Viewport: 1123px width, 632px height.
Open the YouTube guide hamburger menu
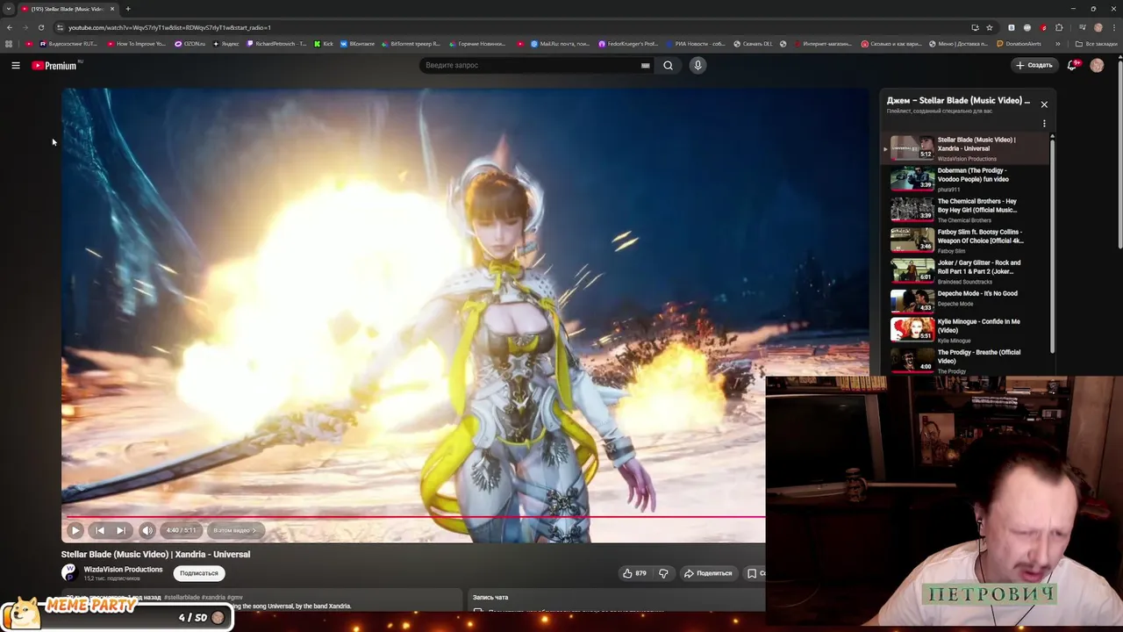coord(16,65)
